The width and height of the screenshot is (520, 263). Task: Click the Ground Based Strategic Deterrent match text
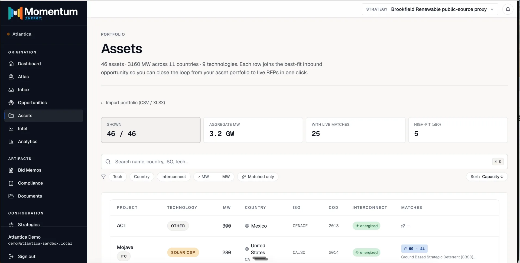tap(438, 257)
